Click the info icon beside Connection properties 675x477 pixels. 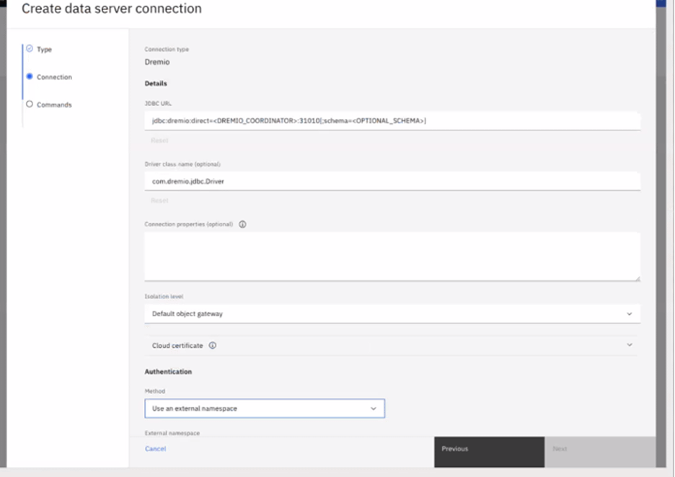(242, 224)
